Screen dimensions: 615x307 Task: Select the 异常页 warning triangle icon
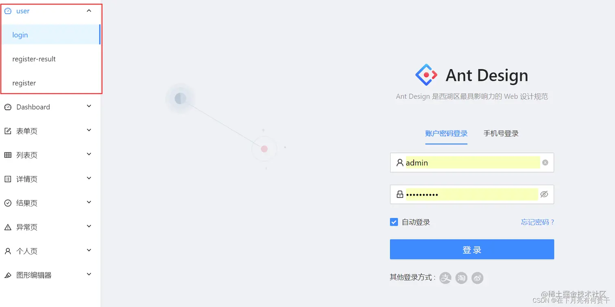coord(8,226)
